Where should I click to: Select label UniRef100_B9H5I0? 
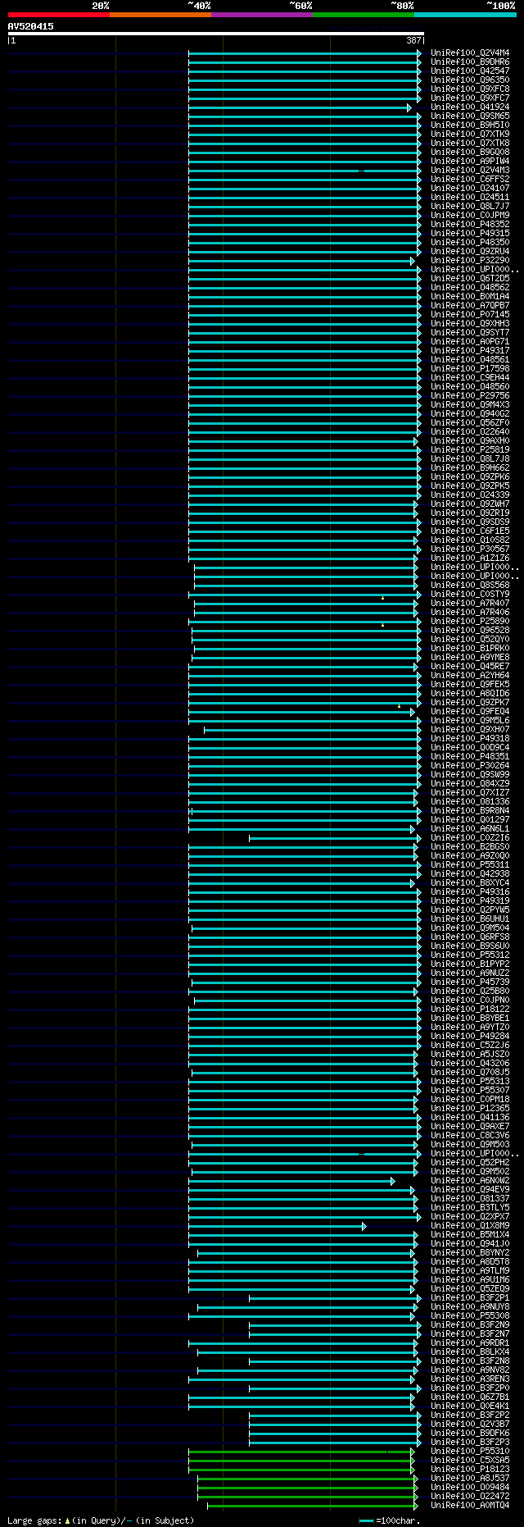pyautogui.click(x=470, y=125)
